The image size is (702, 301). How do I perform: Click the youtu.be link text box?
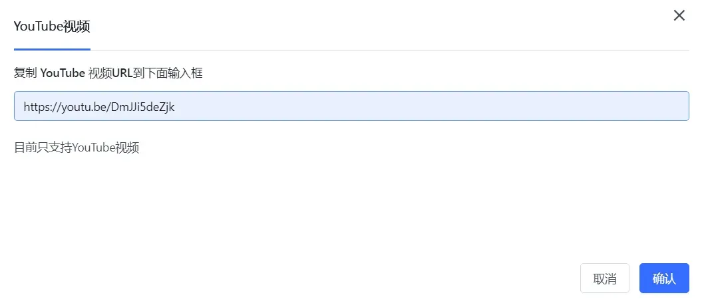point(351,106)
